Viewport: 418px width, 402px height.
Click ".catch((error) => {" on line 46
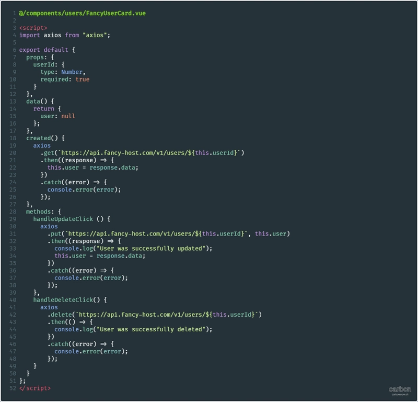pos(81,344)
